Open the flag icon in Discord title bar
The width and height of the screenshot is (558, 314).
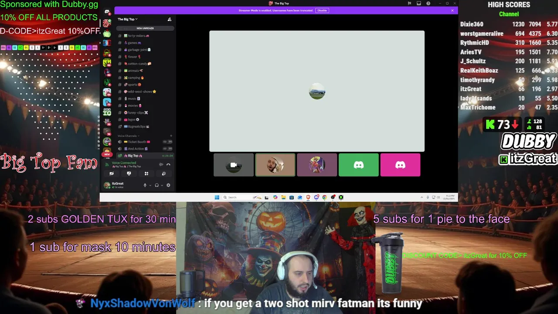409,3
